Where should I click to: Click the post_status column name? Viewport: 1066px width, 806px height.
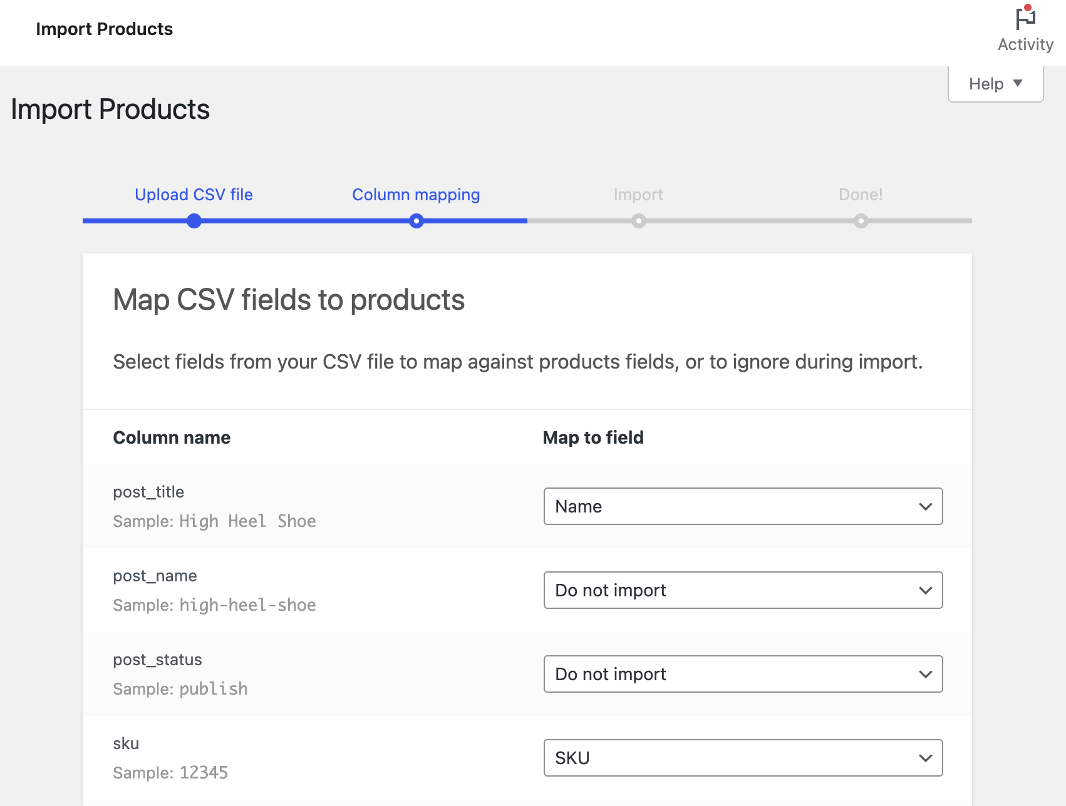[157, 660]
